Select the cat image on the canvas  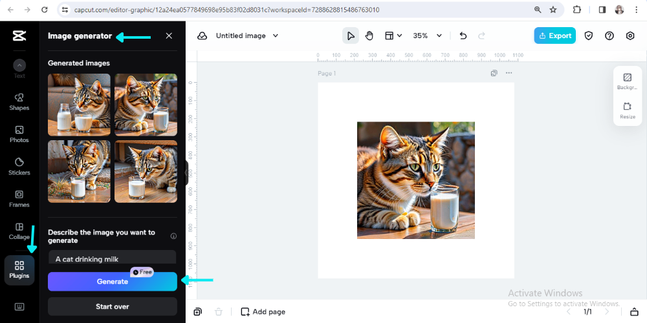click(416, 180)
